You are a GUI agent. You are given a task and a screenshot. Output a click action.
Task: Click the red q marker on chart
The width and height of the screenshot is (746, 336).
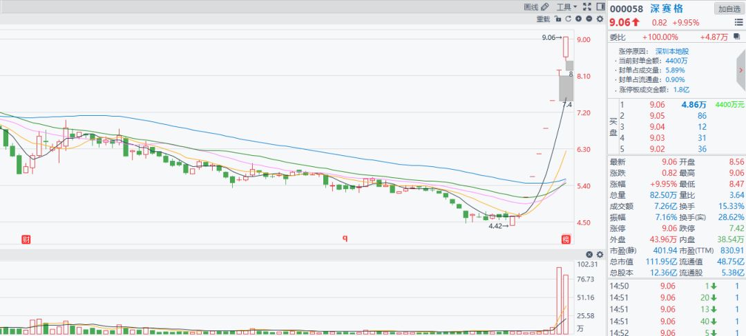(x=345, y=238)
